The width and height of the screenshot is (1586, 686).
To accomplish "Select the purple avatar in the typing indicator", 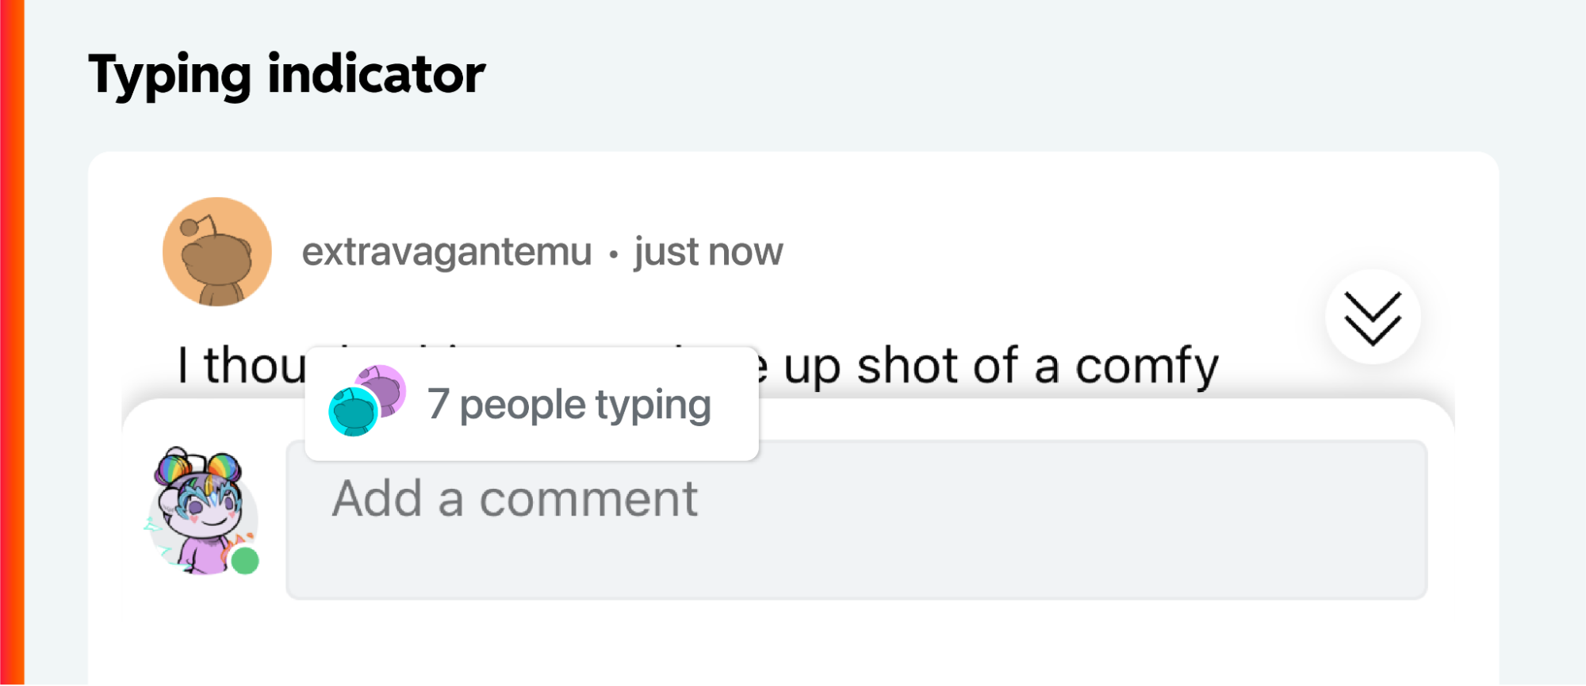I will [379, 391].
